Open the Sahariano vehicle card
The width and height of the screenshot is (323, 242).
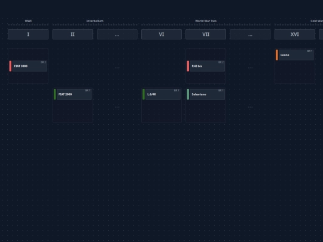coord(206,94)
